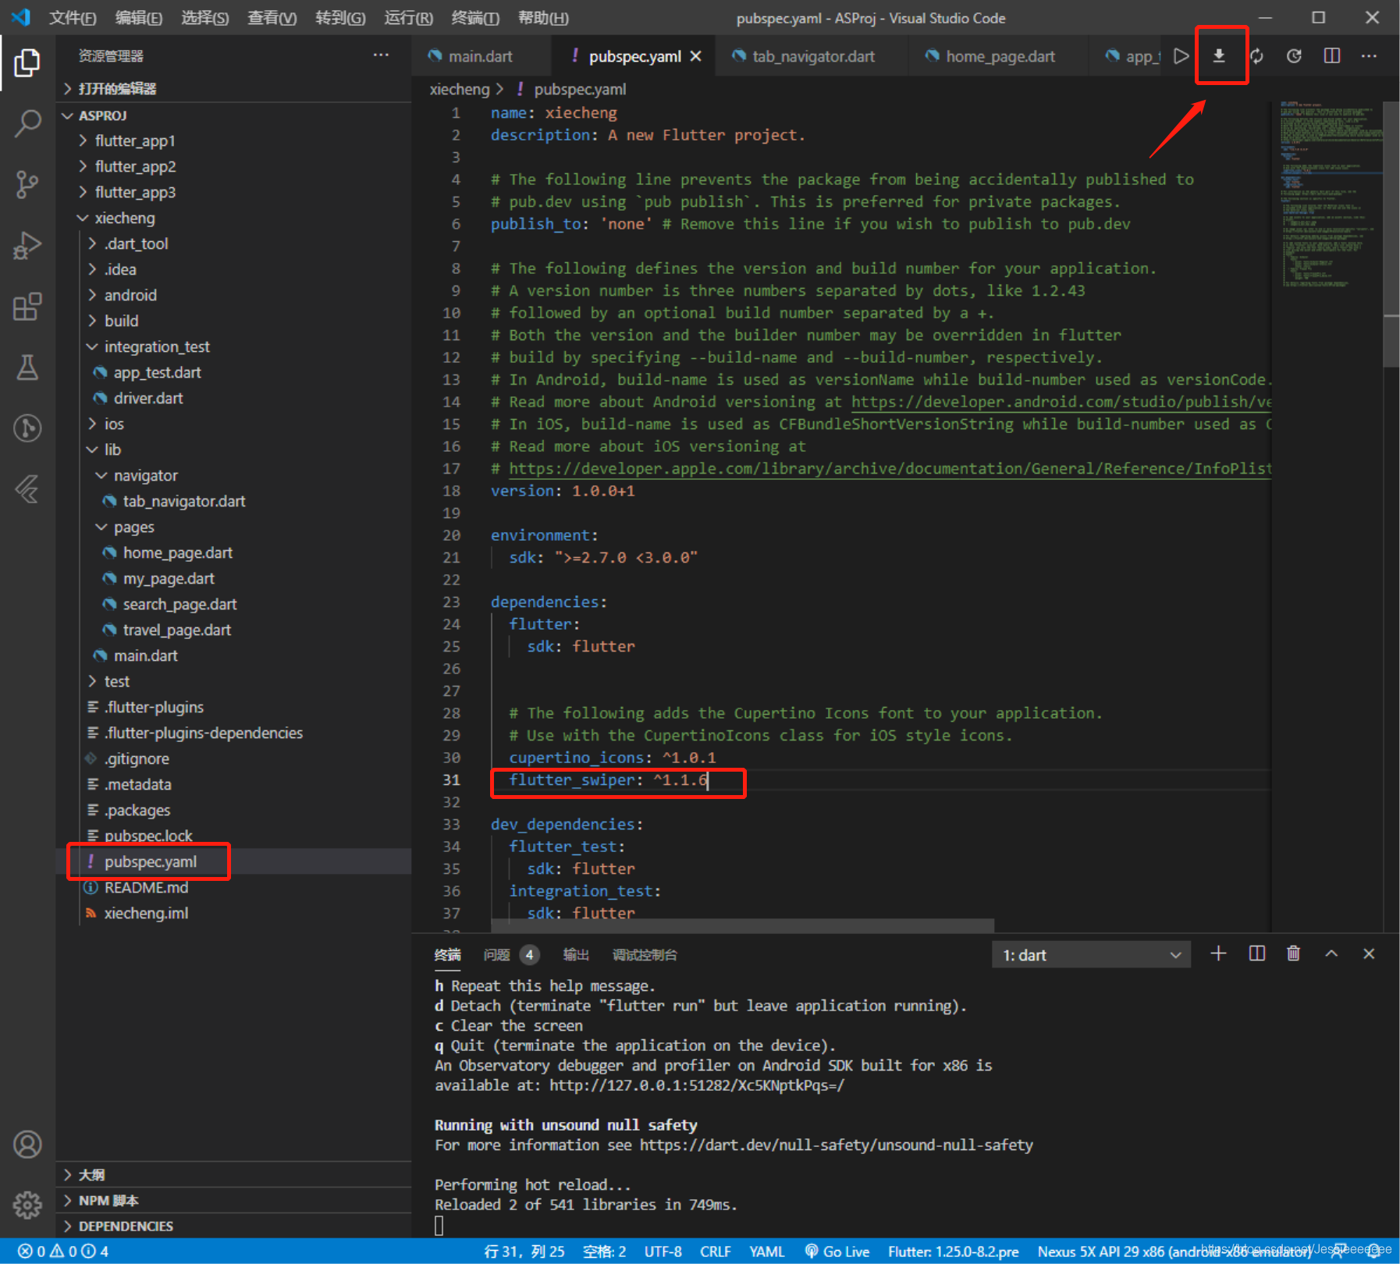1400x1264 pixels.
Task: Expand the flutter_app1 folder
Action: click(135, 140)
